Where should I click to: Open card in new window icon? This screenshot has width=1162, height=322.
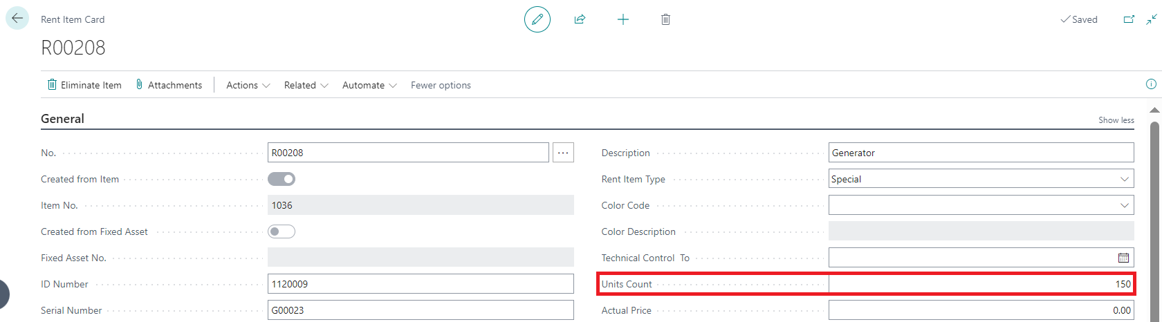click(1129, 19)
